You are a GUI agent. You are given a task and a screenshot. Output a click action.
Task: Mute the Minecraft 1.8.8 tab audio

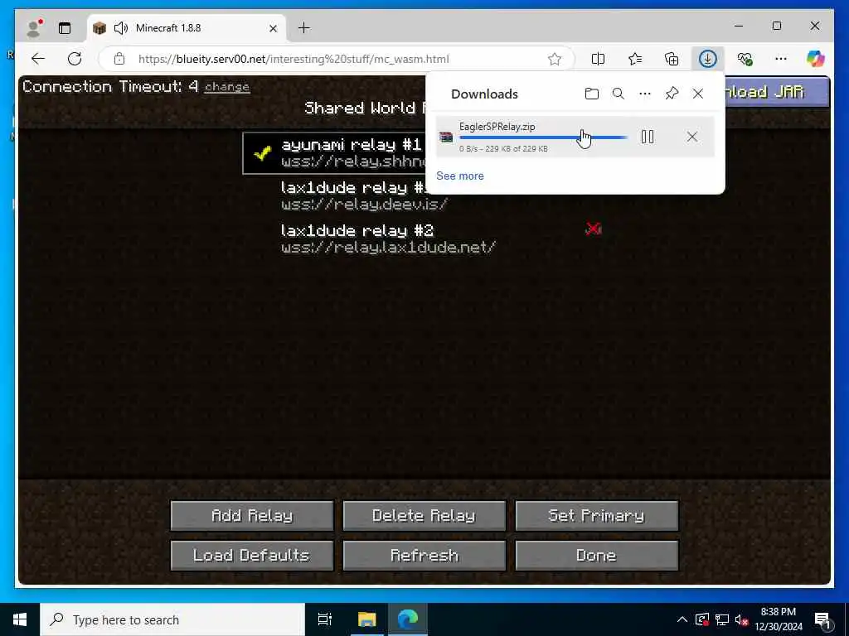121,28
